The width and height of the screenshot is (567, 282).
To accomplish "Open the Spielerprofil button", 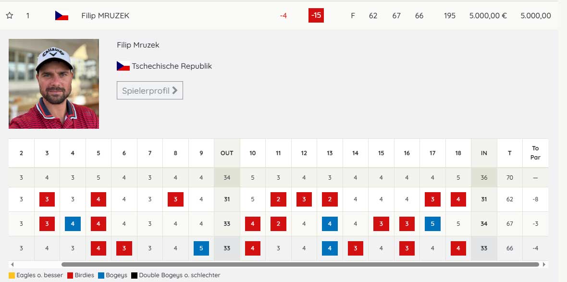I will 149,90.
